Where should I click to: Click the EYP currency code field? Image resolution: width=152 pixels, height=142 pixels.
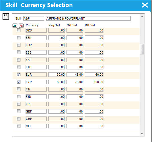click(x=36, y=82)
